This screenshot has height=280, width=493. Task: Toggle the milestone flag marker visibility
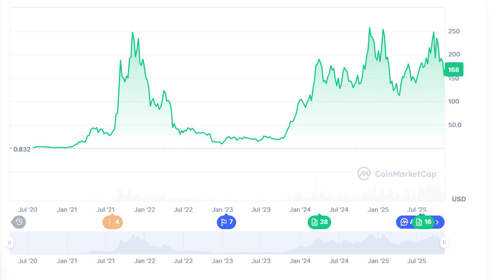tap(226, 222)
